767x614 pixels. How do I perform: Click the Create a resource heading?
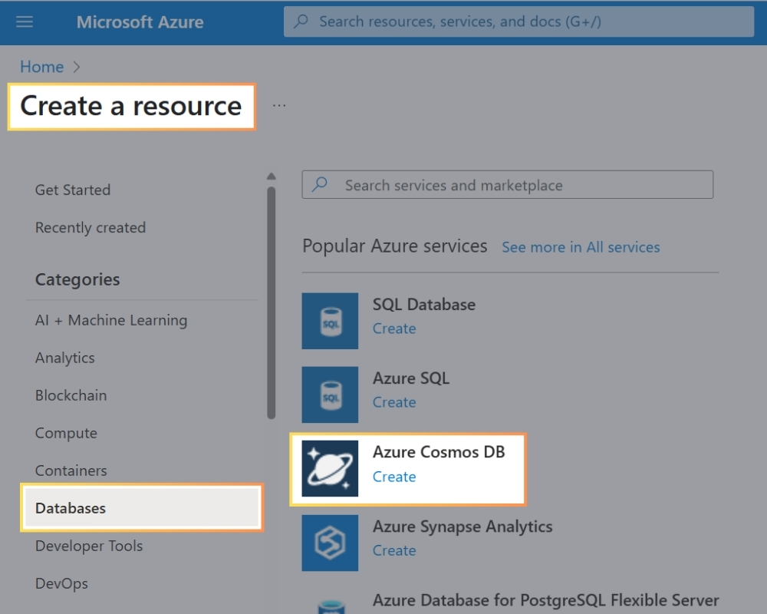tap(131, 106)
